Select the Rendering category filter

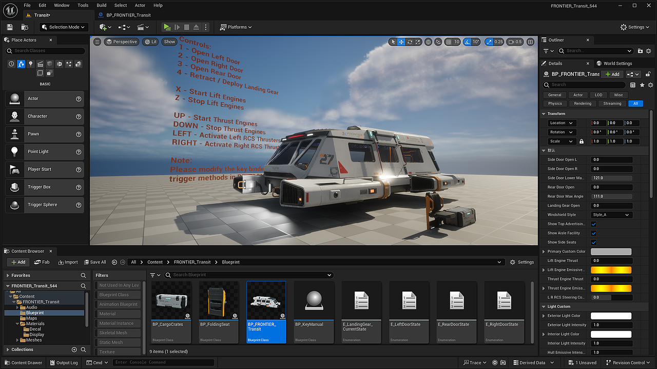pos(583,104)
